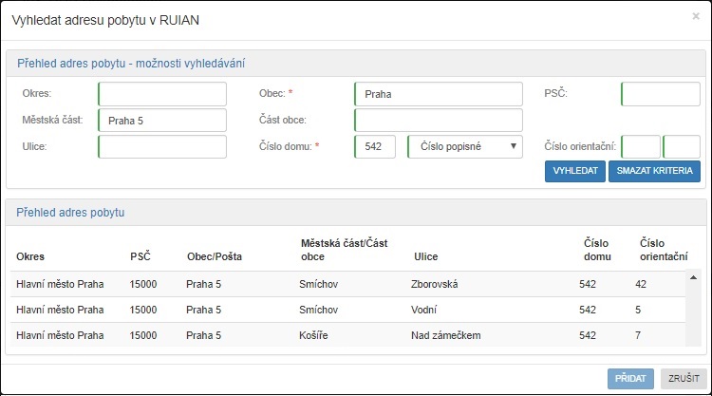Screen dimensions: 712x396
Task: Click the Městská část field with Praha 5
Action: click(x=162, y=121)
